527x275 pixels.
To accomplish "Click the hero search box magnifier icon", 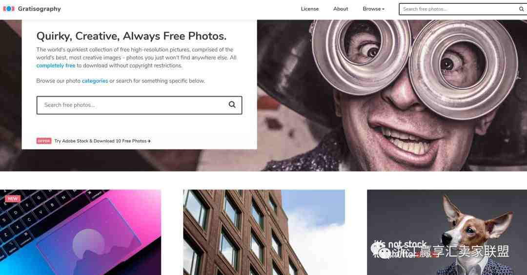I will point(232,105).
